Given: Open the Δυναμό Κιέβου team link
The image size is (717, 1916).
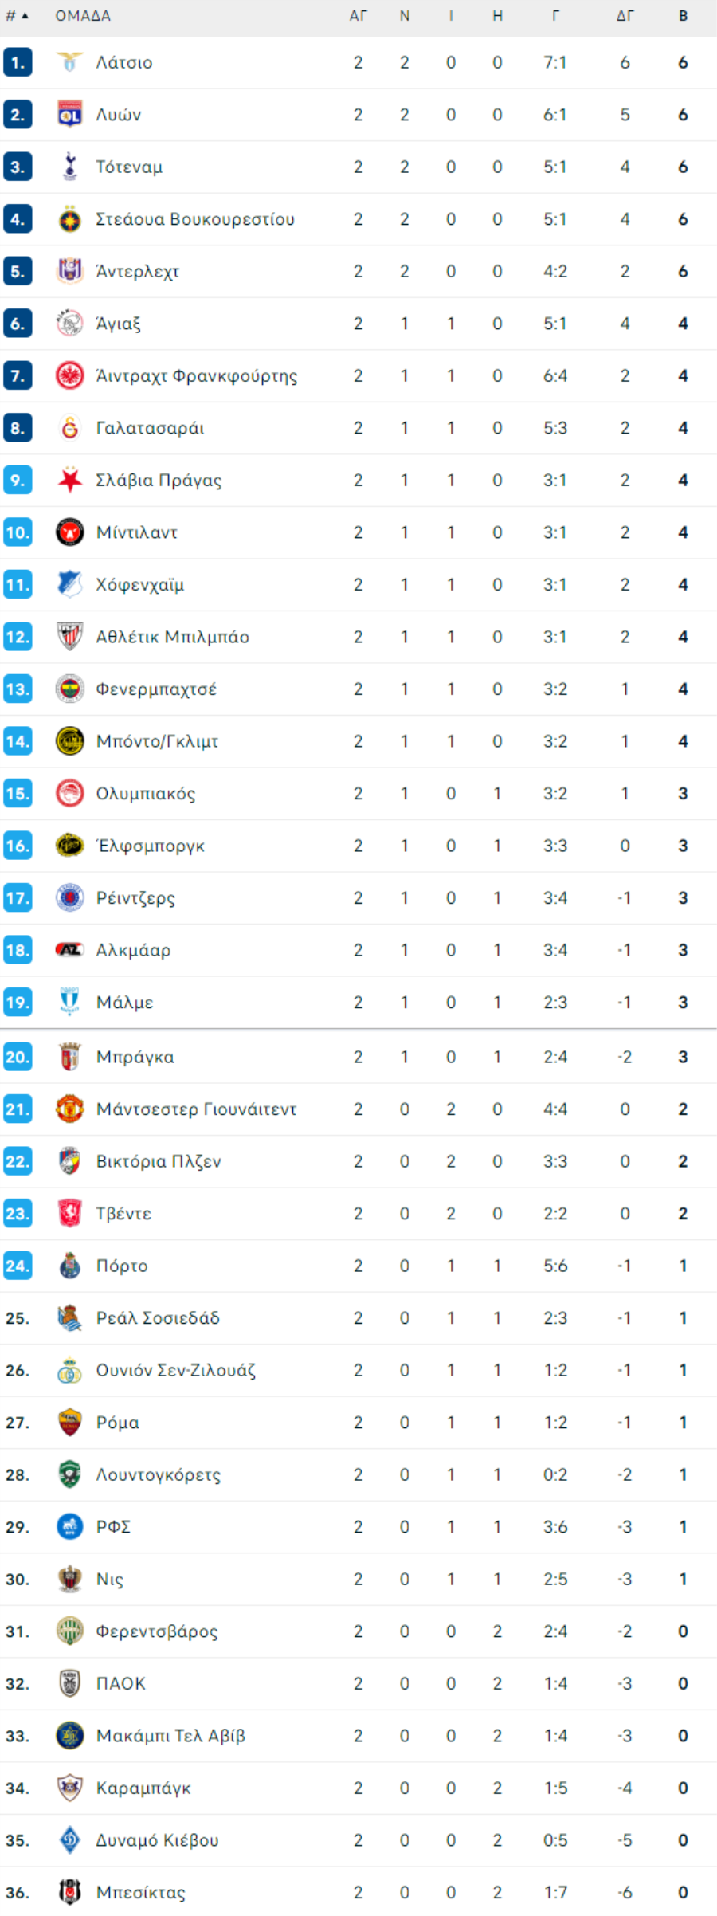Looking at the screenshot, I should [157, 1840].
